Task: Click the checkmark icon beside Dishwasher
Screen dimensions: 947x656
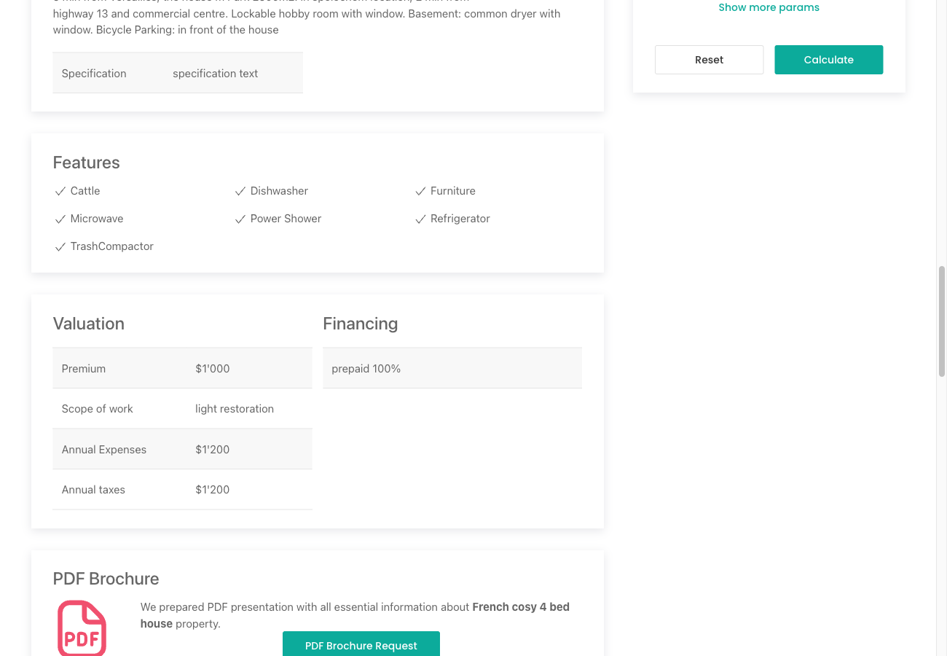Action: pos(240,191)
